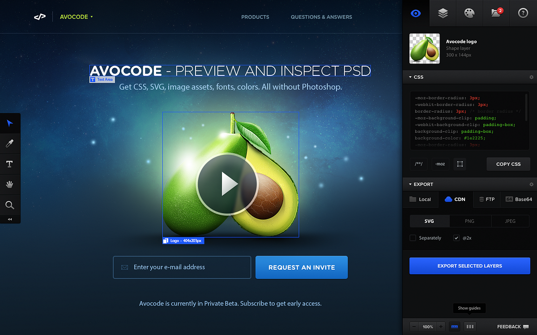Click the 100% zoom level value
The image size is (537, 335).
(428, 327)
